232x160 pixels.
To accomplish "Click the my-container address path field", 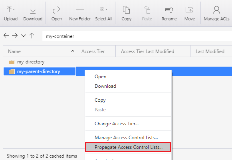I will 137,36.
